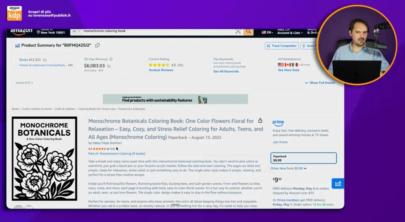Copy the ASIN using the copy icon
This screenshot has width=405, height=222.
[x=97, y=45]
